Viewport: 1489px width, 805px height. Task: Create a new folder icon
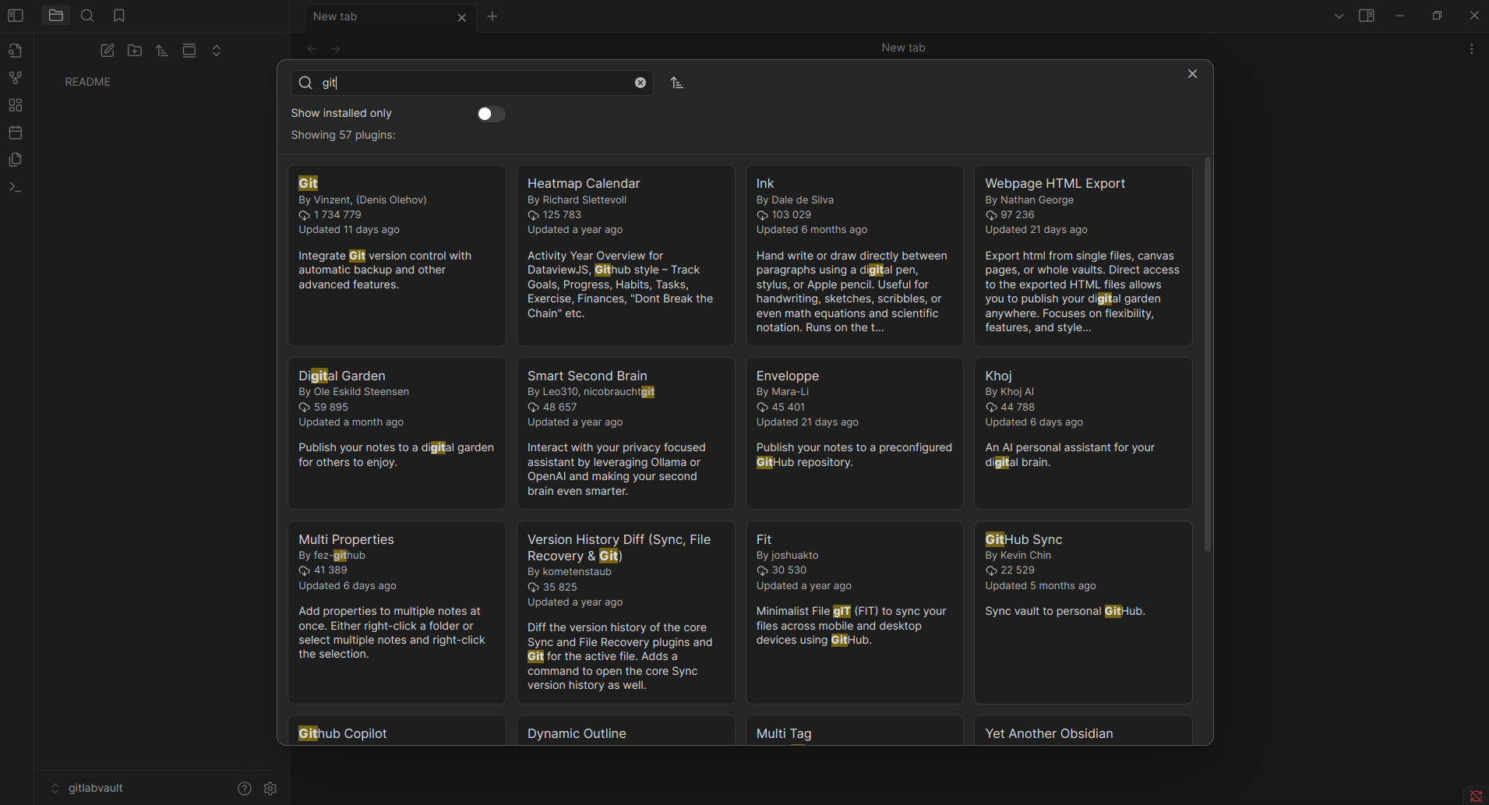tap(135, 51)
